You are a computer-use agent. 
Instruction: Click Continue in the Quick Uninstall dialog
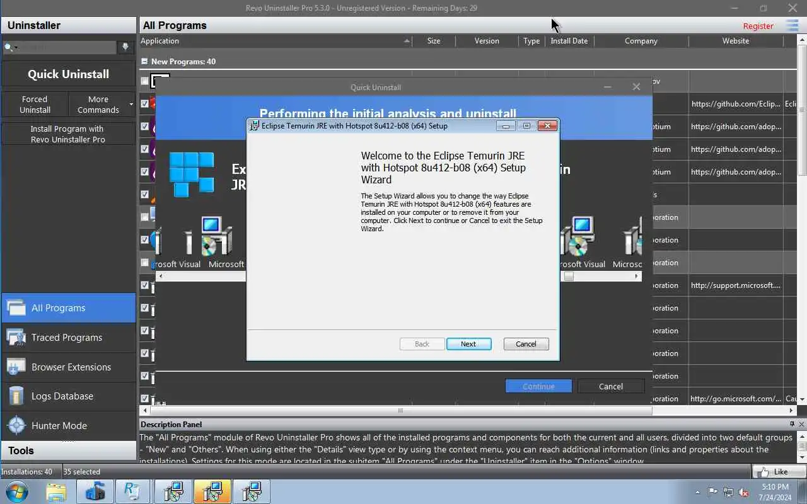tap(538, 386)
